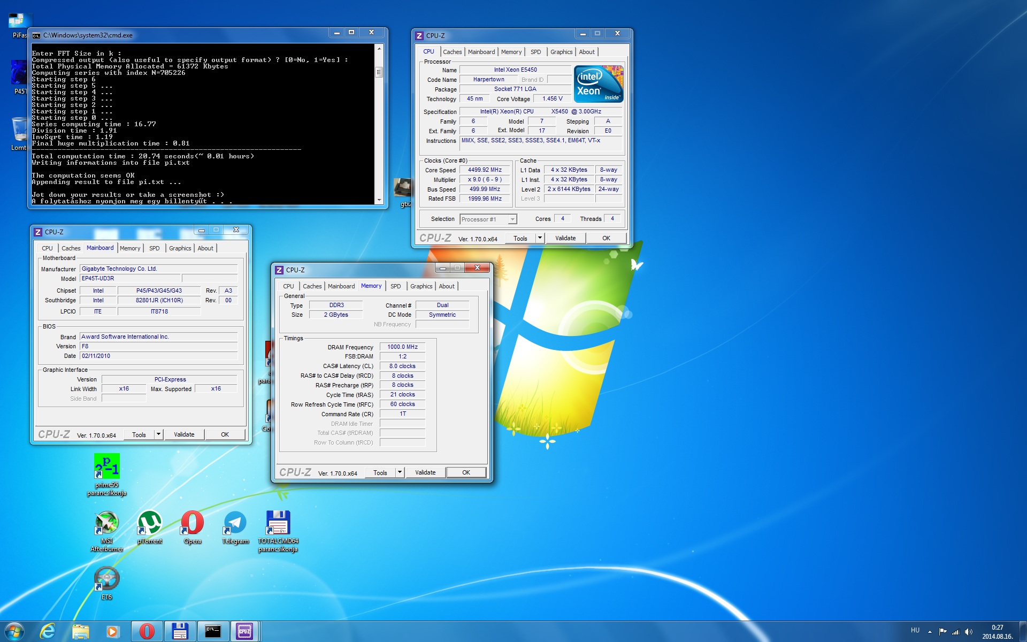Click the network signal tray icon

tap(956, 632)
